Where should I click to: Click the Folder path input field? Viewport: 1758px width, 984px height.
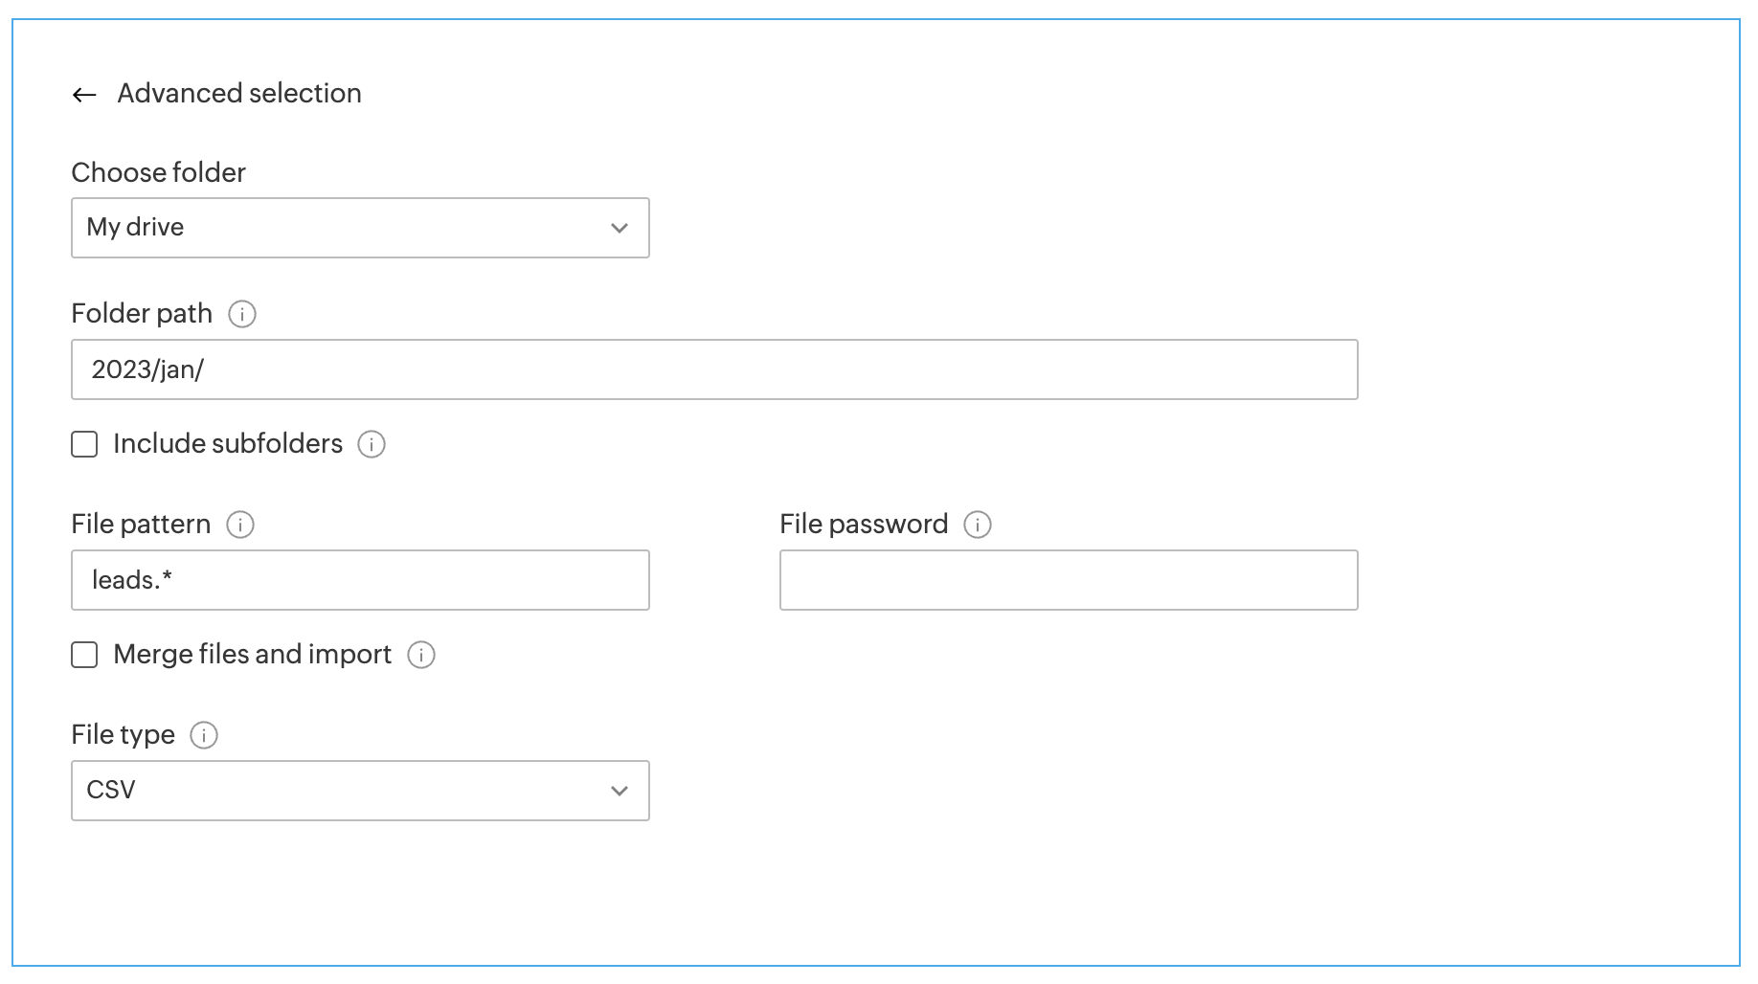click(714, 369)
